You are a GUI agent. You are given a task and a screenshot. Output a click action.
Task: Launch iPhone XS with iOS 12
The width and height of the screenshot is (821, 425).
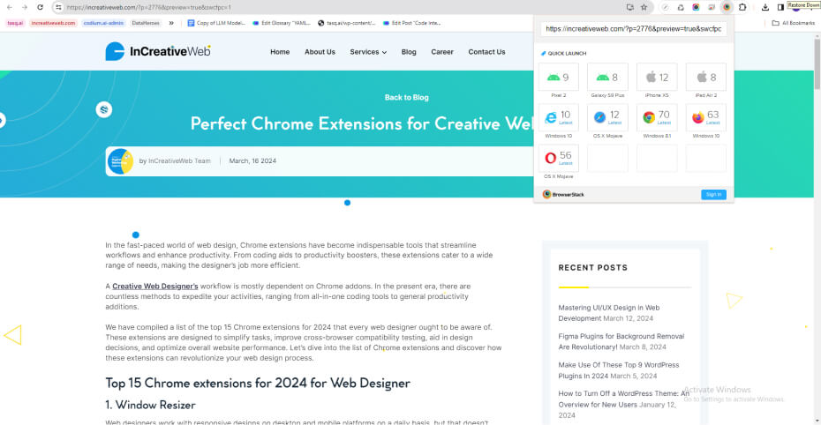click(657, 78)
